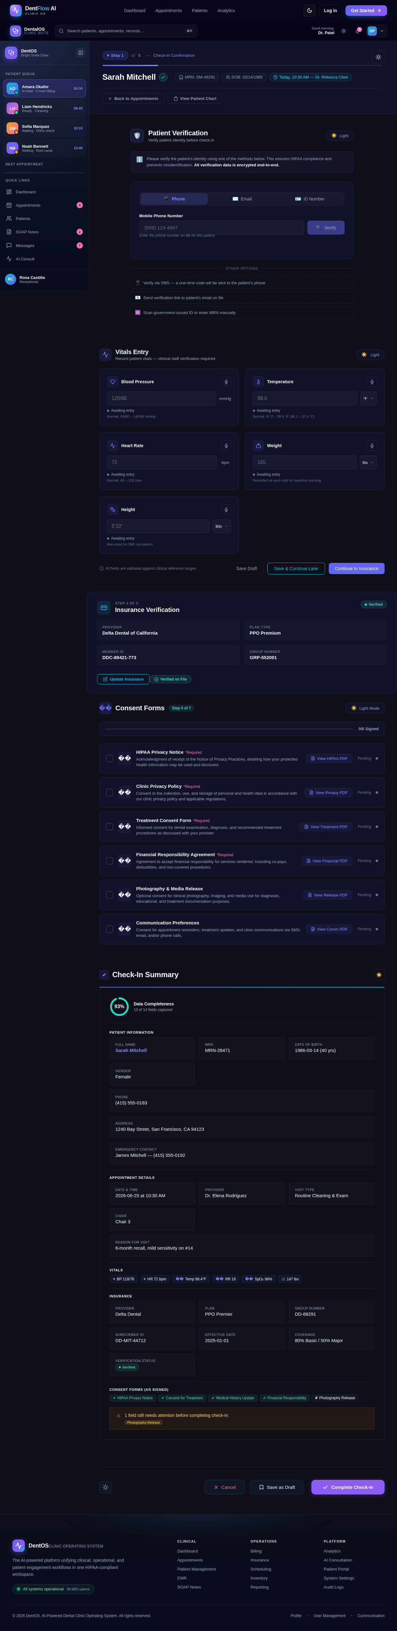
Task: Check the Communication Preferences checkbox
Action: coord(109,929)
